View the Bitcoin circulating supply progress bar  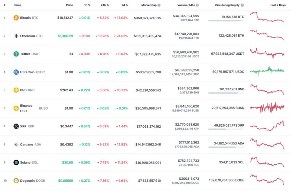[x=226, y=21]
